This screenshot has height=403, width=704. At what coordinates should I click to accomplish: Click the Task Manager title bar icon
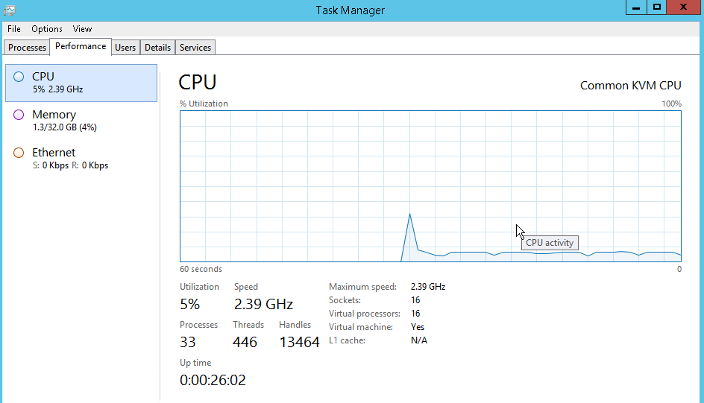(x=10, y=10)
